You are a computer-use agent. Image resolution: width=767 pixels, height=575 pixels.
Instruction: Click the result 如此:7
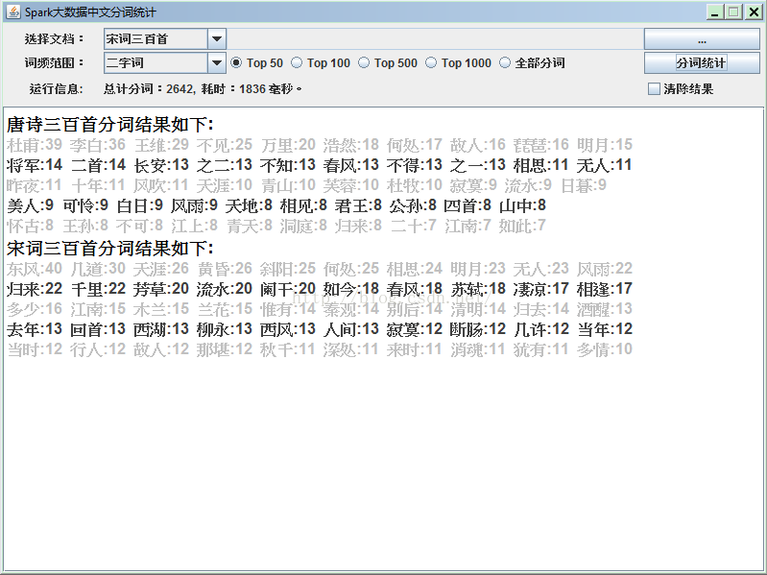click(522, 226)
